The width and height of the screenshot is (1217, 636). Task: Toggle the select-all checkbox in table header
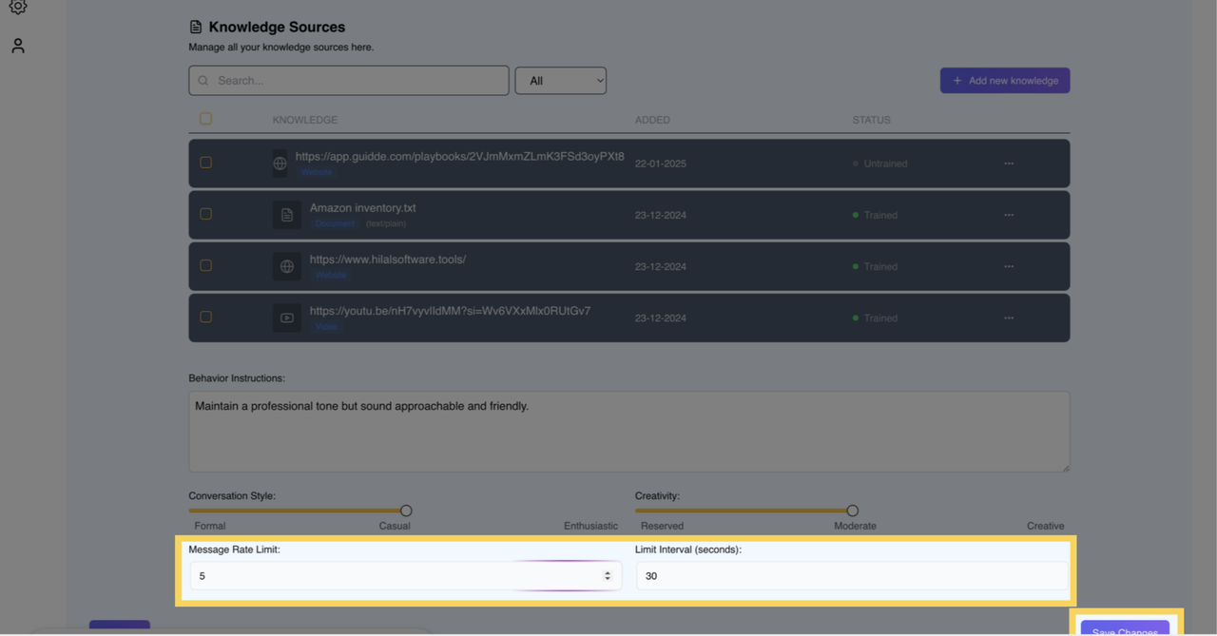[205, 119]
